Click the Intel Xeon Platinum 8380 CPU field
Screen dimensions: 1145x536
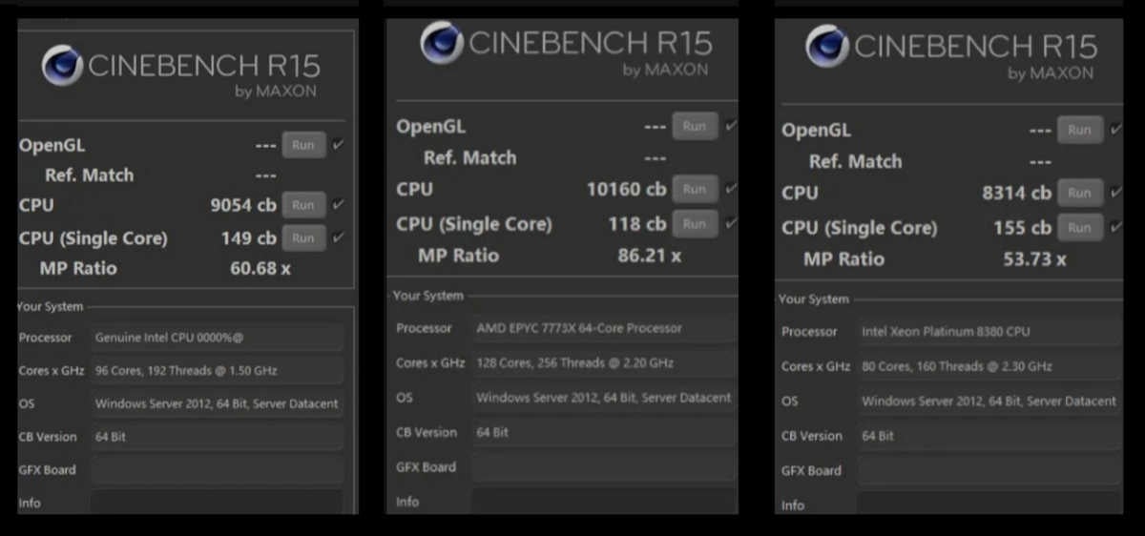pos(989,332)
